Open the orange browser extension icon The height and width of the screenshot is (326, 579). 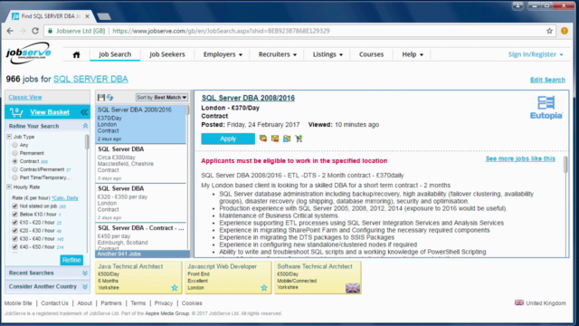565,31
